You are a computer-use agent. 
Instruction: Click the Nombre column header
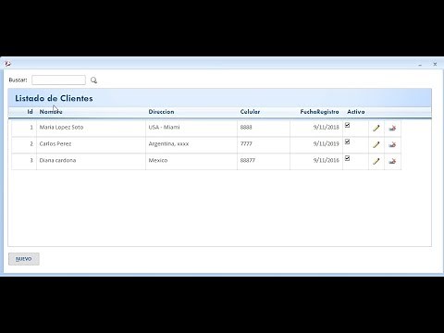click(51, 112)
